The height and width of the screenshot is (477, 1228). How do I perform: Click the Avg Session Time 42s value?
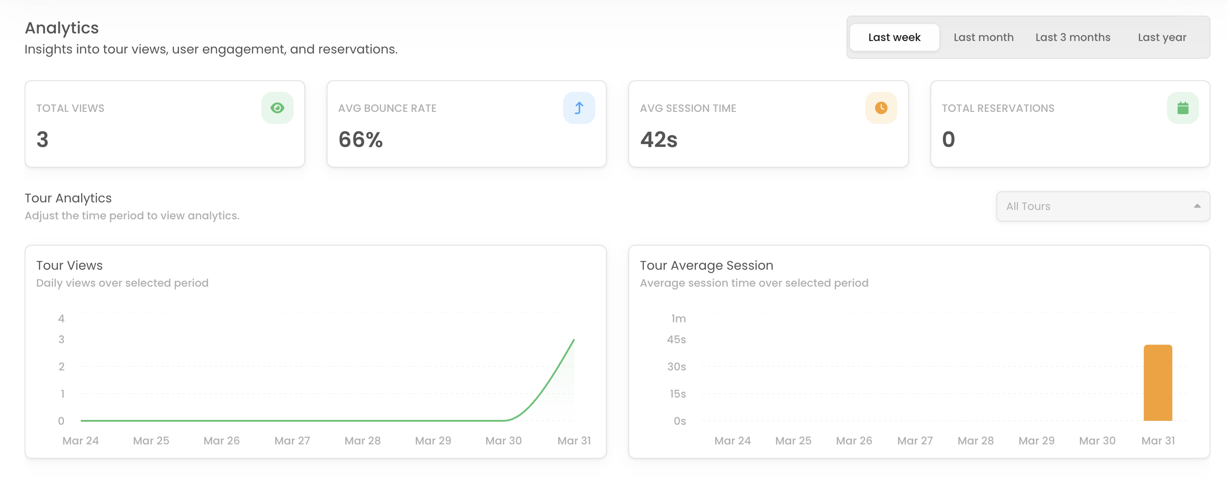(658, 140)
